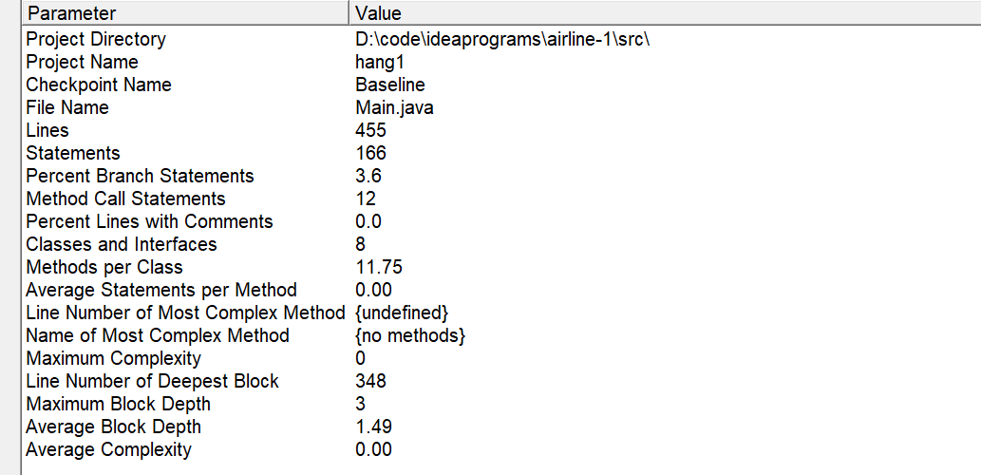Viewport: 981px width, 475px height.
Task: Select the Lines parameter row
Action: [501, 130]
